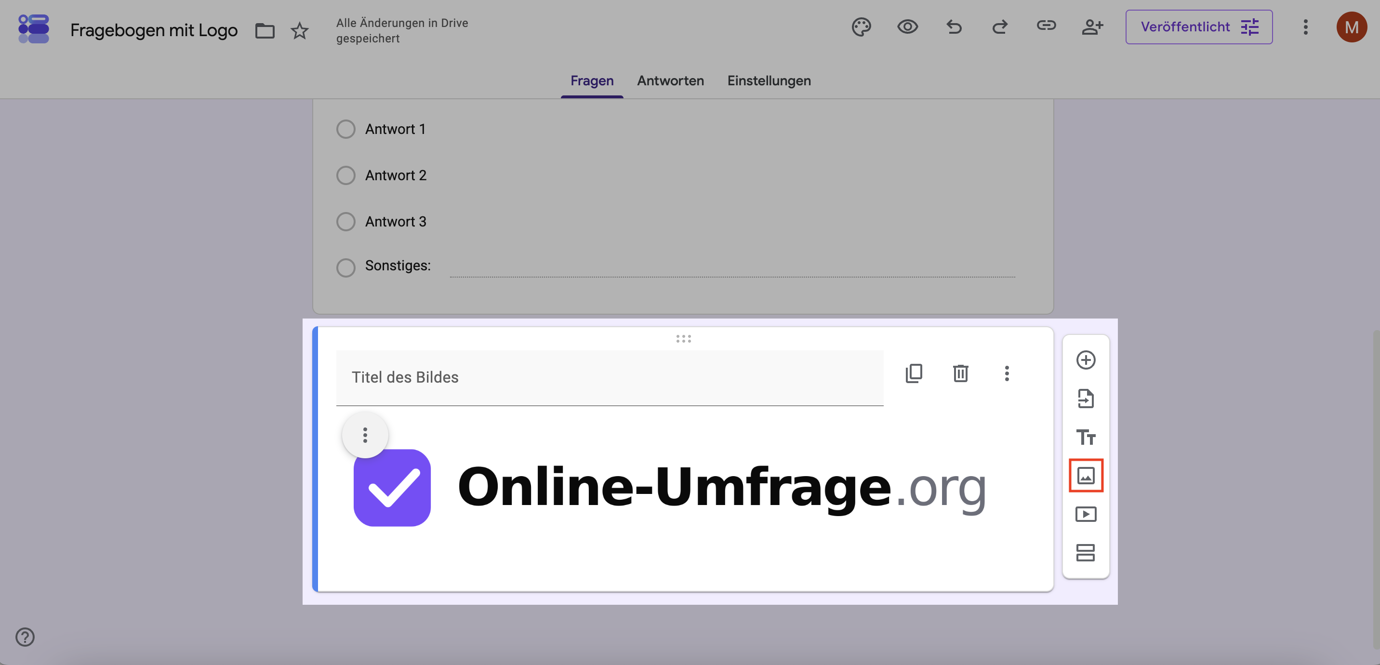Open the image options three-dot button
This screenshot has height=665, width=1380.
click(x=365, y=435)
